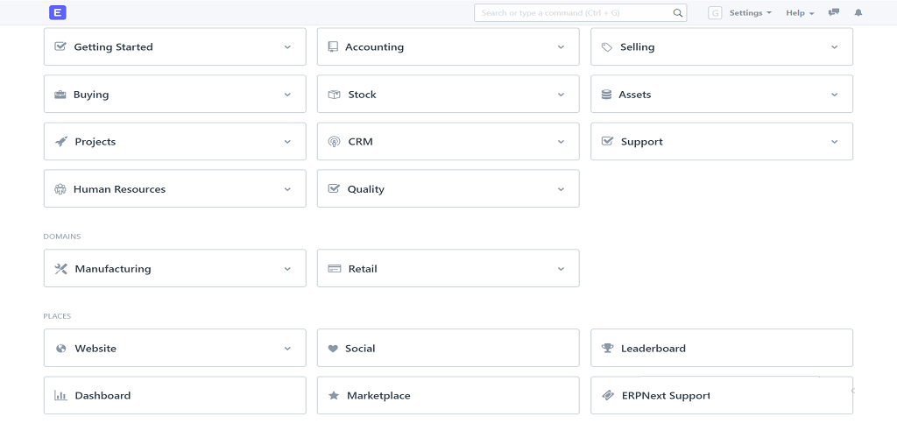The image size is (897, 438).
Task: Open the Help menu
Action: [800, 12]
